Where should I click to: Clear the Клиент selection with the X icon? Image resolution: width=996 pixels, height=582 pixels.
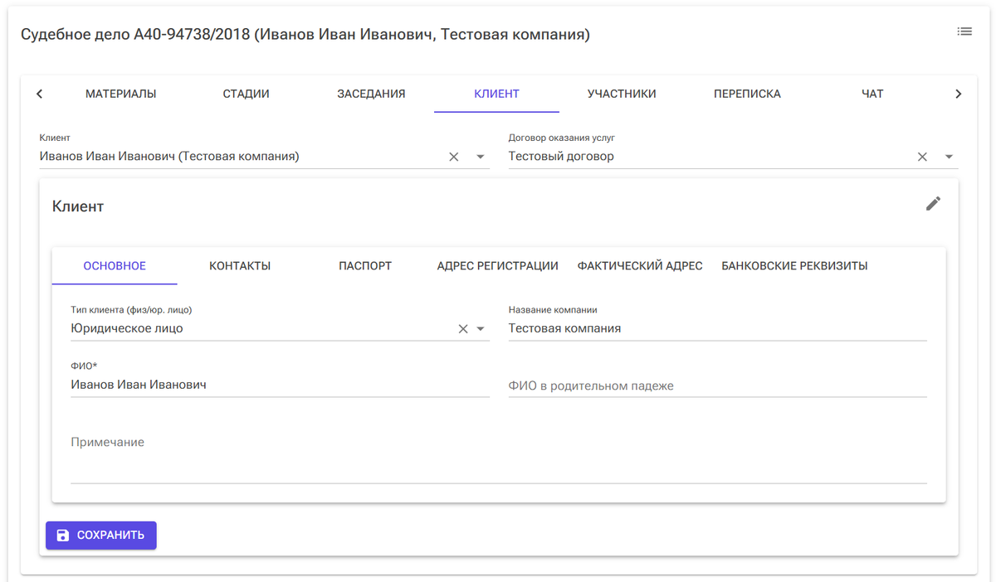point(454,157)
